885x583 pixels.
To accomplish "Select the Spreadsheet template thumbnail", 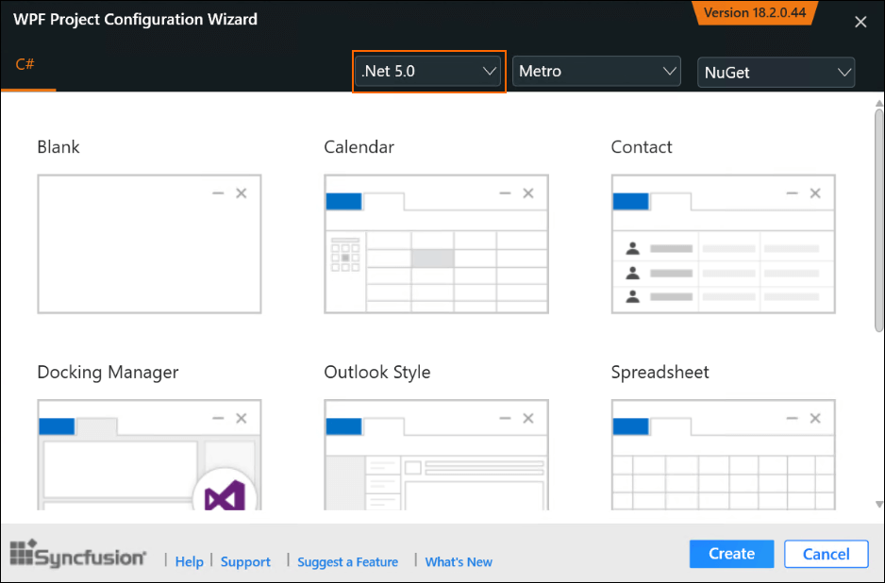I will tap(723, 455).
